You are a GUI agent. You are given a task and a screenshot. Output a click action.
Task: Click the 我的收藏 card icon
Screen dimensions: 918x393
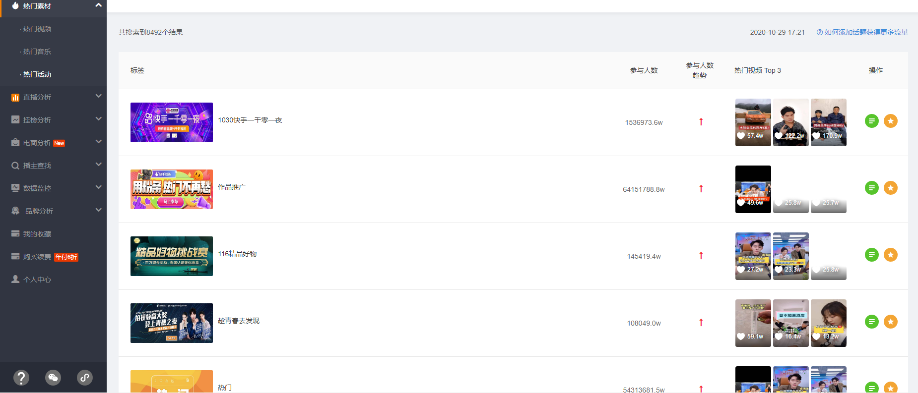click(x=15, y=233)
